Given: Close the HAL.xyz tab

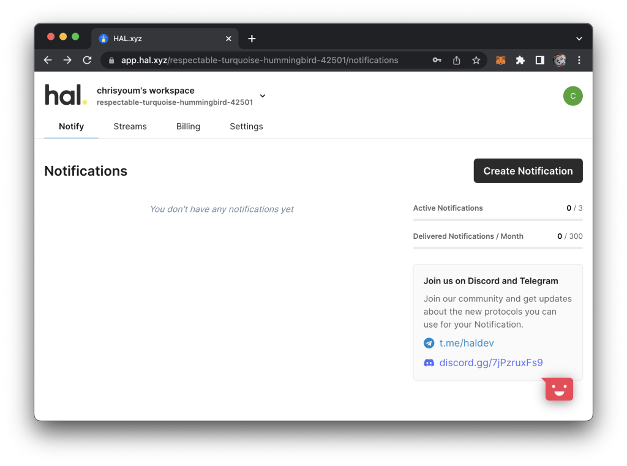Looking at the screenshot, I should tap(228, 39).
